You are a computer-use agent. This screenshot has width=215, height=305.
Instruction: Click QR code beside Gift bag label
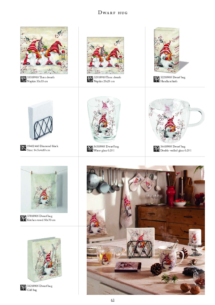click(23, 288)
